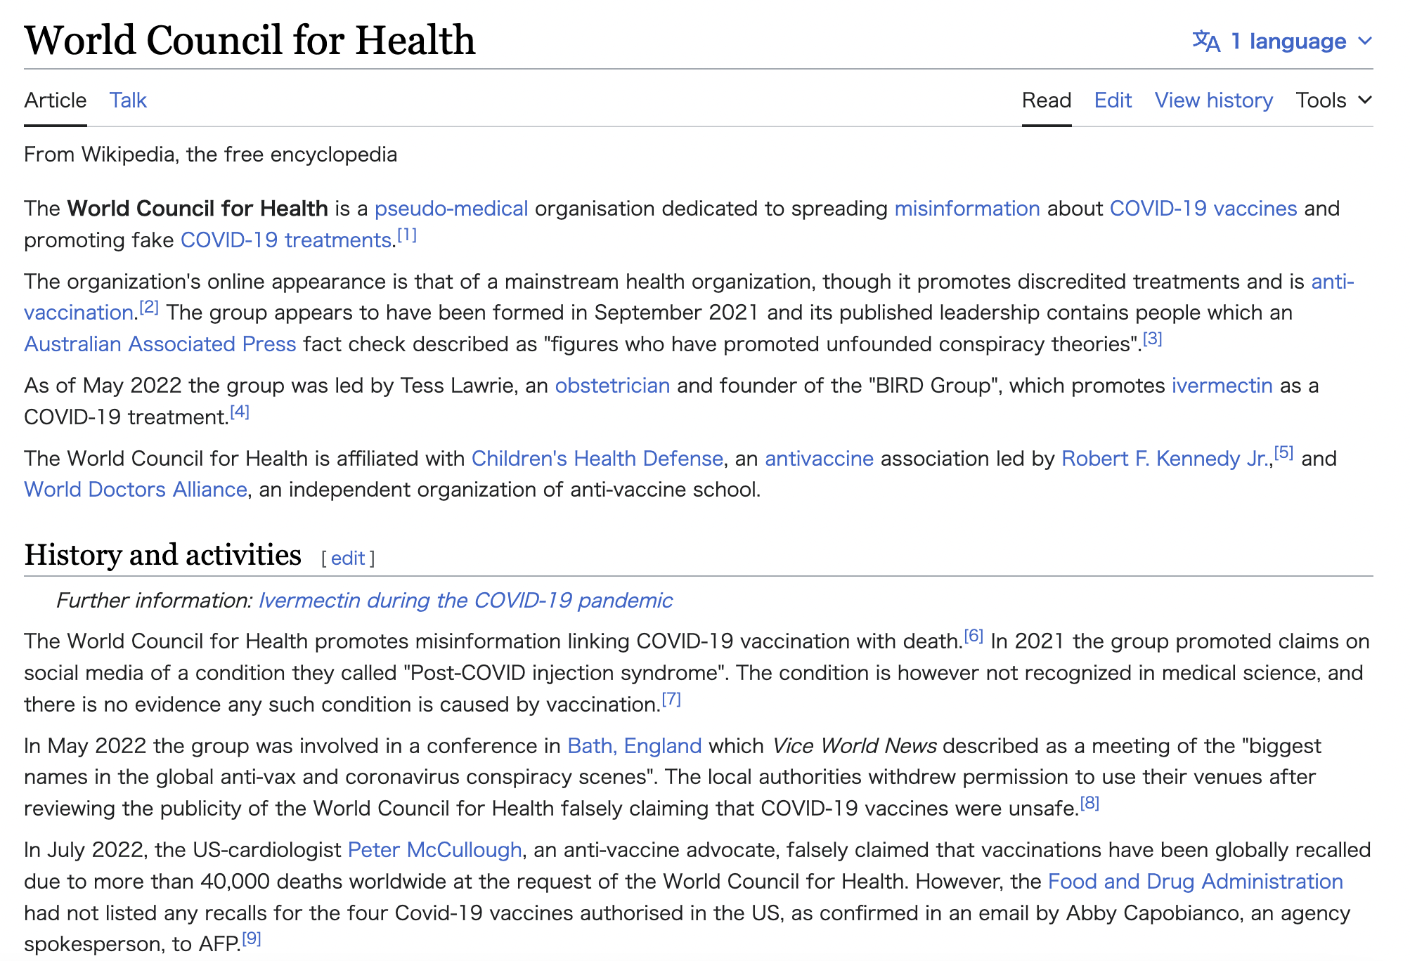Open the View history tab

click(x=1214, y=100)
